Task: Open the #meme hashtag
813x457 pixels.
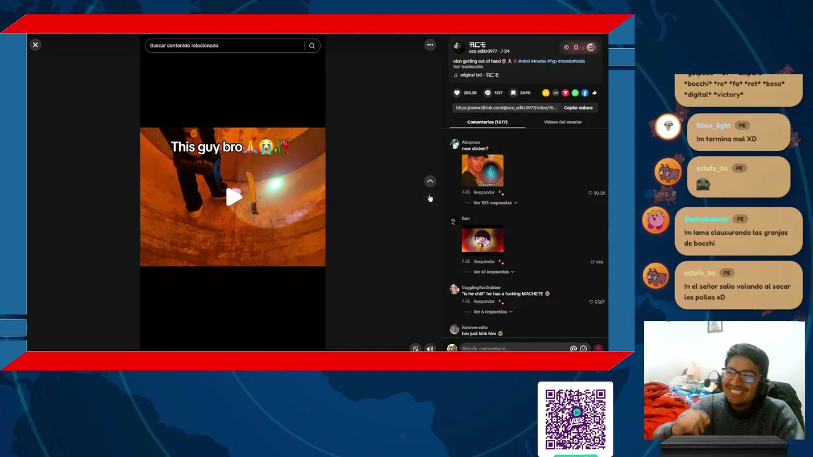Action: click(x=538, y=61)
